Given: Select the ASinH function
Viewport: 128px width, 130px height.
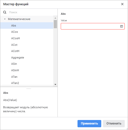Looking at the screenshot, I should point(27,70).
